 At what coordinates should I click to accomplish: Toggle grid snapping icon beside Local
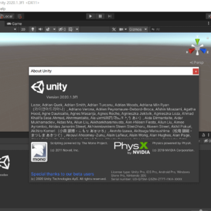click(x=20, y=16)
